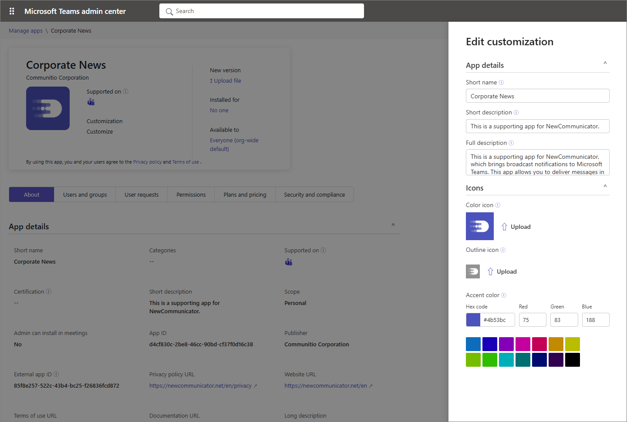Click info icon next to card's Supported on

click(x=126, y=91)
